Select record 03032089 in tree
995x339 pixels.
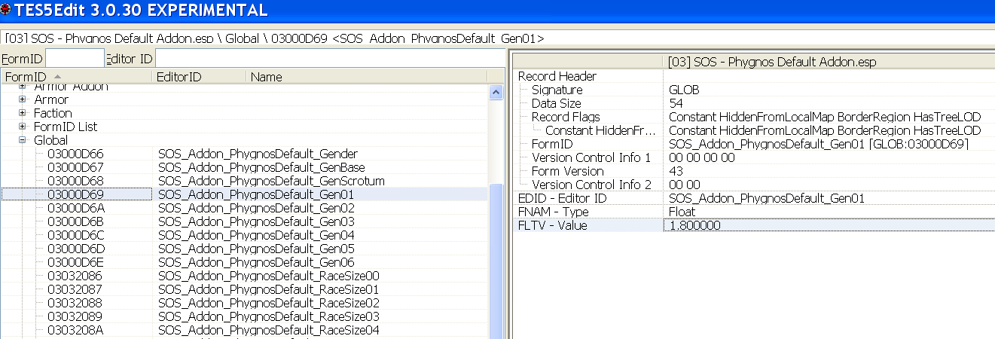pyautogui.click(x=76, y=316)
